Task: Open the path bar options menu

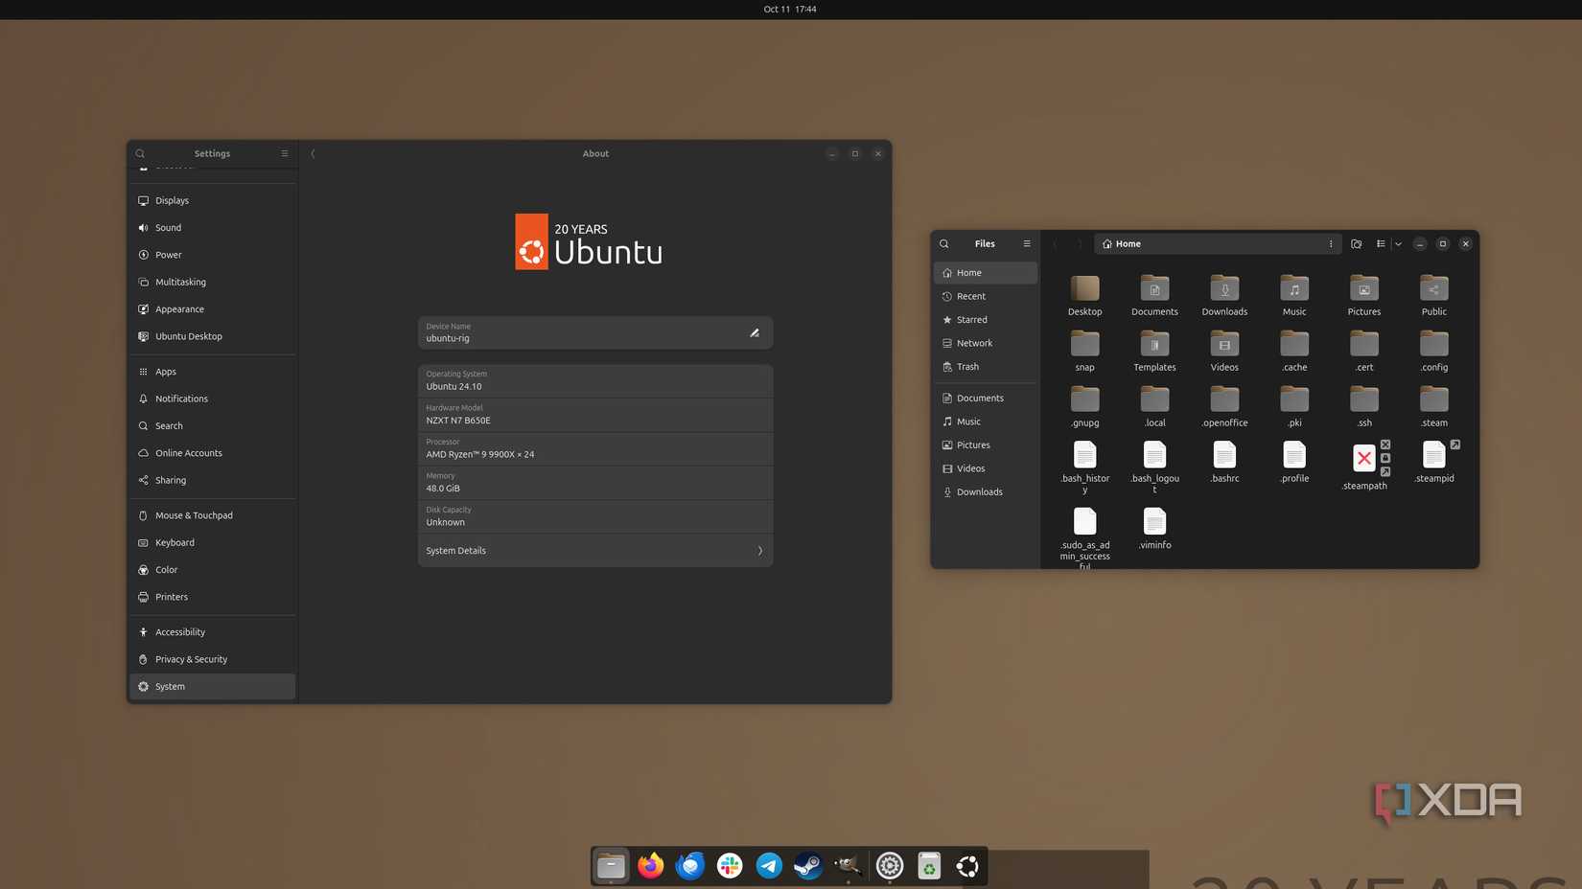Action: 1331,243
